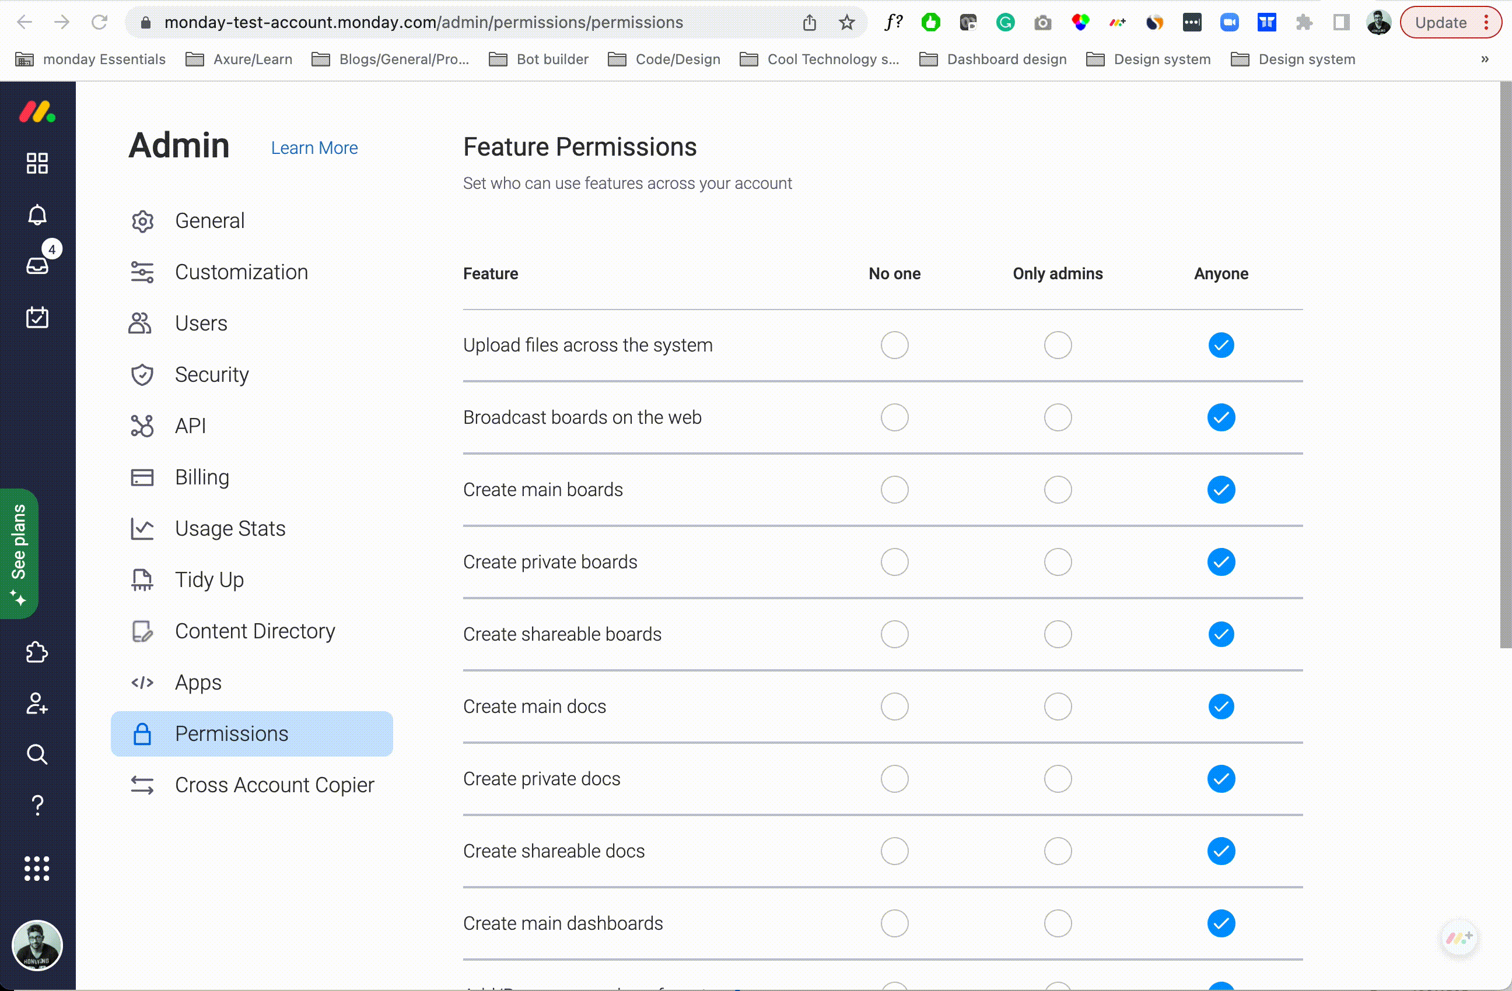Open the extensions puzzle icon

1304,22
